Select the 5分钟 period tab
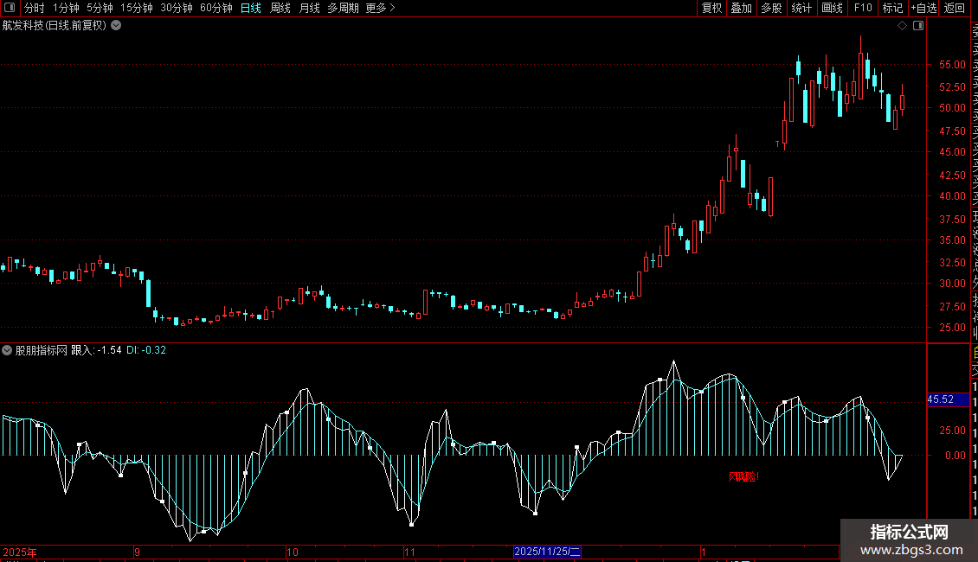This screenshot has height=562, width=978. pyautogui.click(x=100, y=8)
